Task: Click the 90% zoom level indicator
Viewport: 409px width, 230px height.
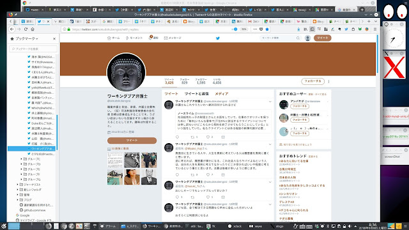Action: coord(244,29)
